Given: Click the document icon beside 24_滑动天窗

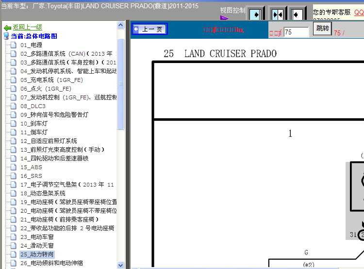Looking at the screenshot, I should (x=14, y=246).
